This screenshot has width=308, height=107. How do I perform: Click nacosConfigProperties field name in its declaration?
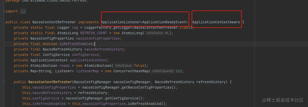click(x=98, y=38)
